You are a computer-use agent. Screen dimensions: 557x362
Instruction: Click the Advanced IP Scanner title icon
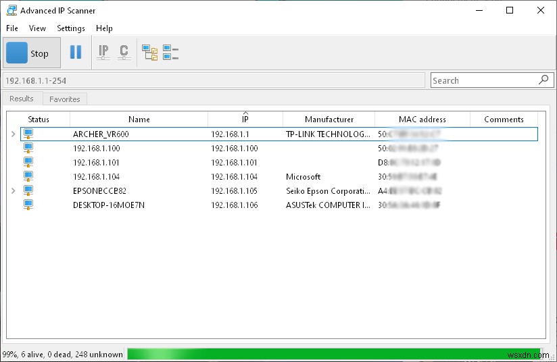click(11, 10)
